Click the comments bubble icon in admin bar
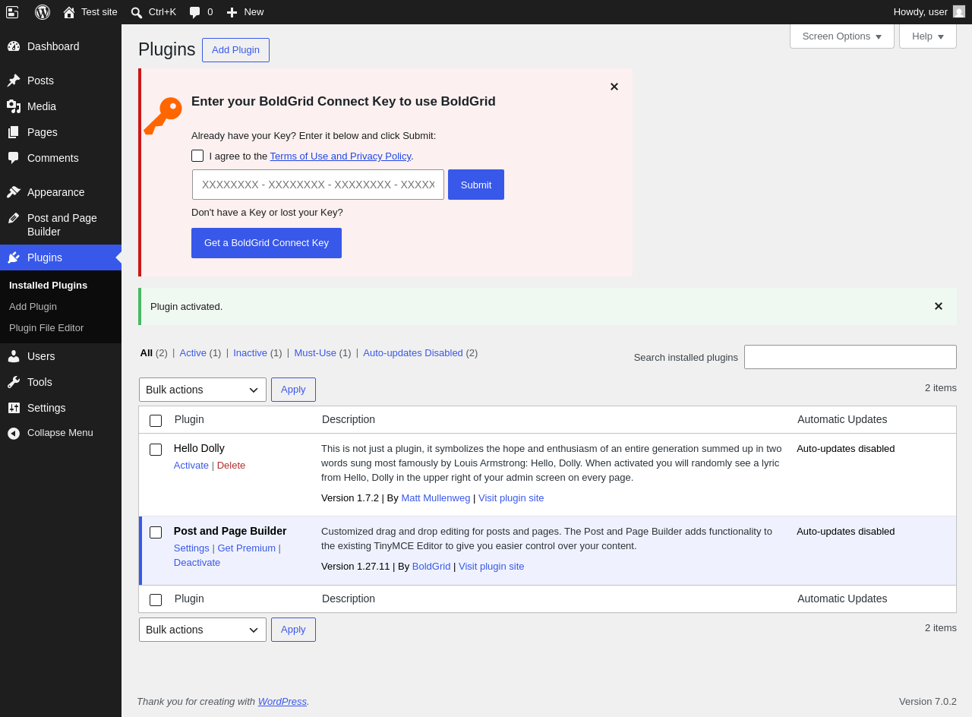This screenshot has width=972, height=717. pyautogui.click(x=195, y=12)
